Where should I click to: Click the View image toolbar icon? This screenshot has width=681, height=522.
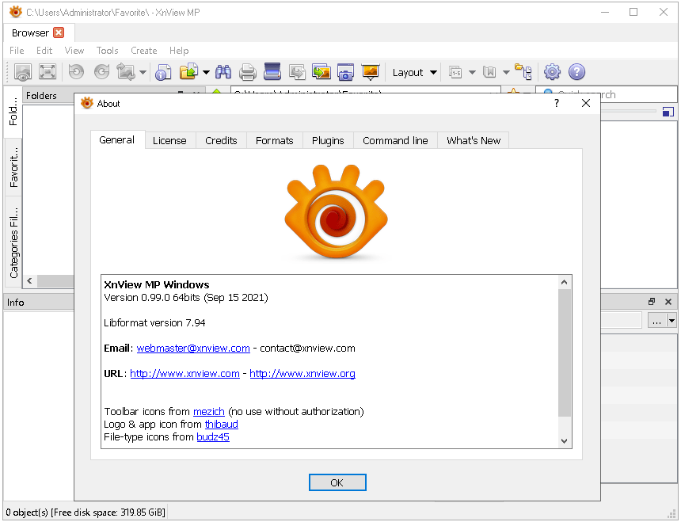coord(23,72)
